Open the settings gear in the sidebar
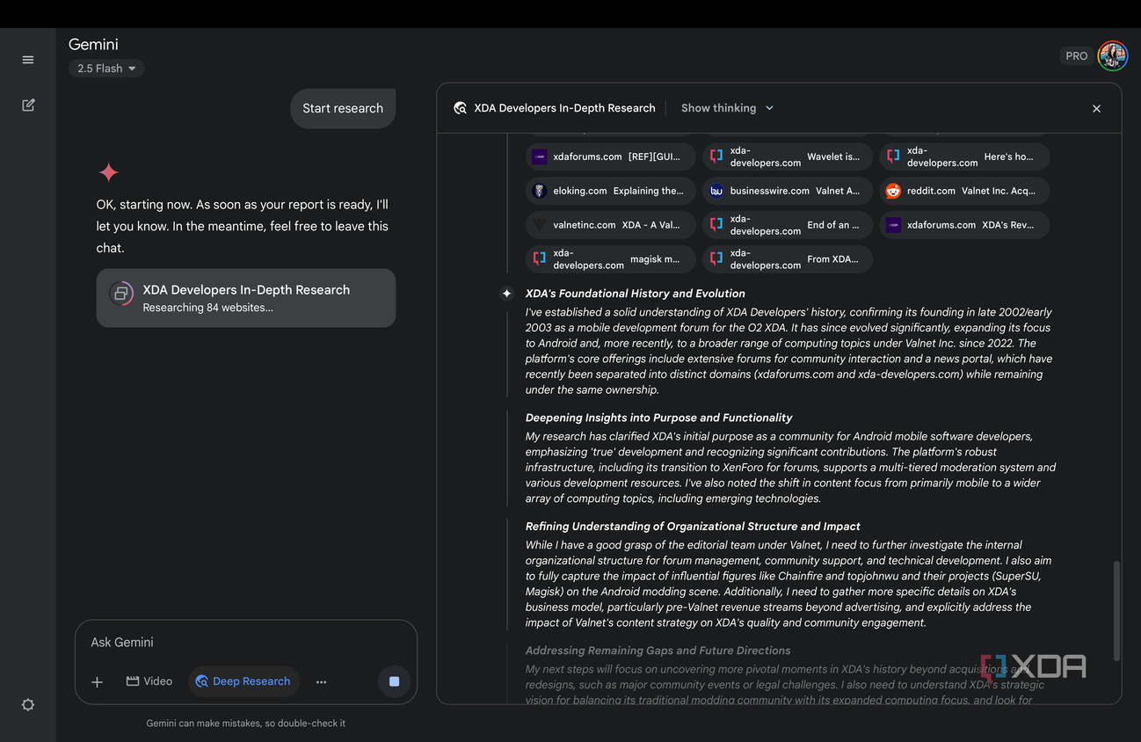This screenshot has width=1141, height=742. point(28,705)
